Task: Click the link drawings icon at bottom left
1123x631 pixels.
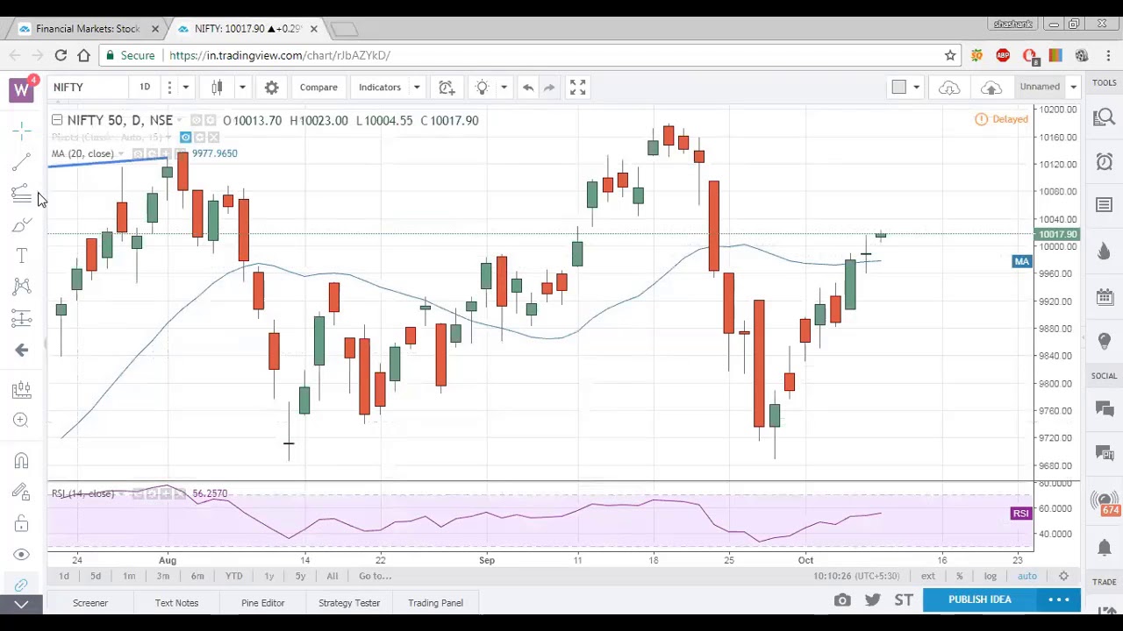Action: (x=22, y=585)
